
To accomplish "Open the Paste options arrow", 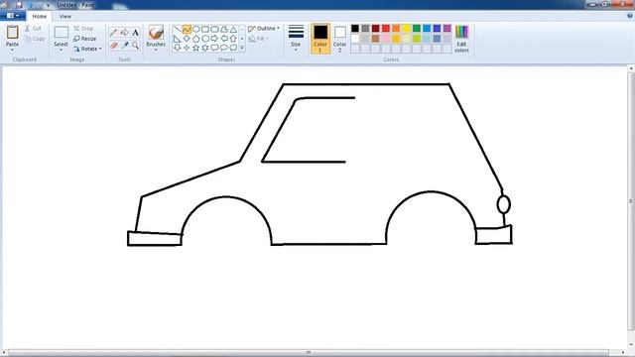I will click(x=13, y=50).
